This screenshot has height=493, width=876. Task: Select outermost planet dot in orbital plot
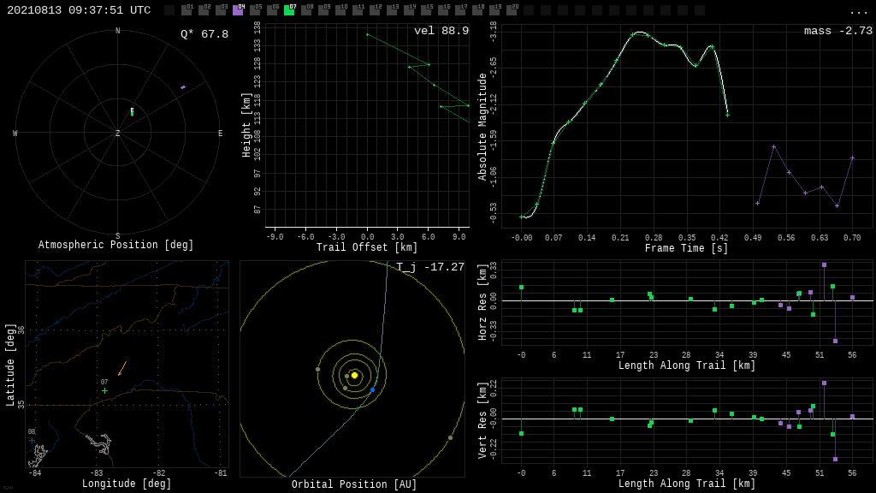[450, 437]
